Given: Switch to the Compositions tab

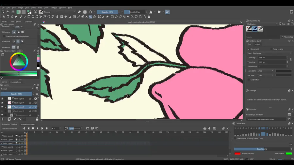Looking at the screenshot, I should [16, 82].
